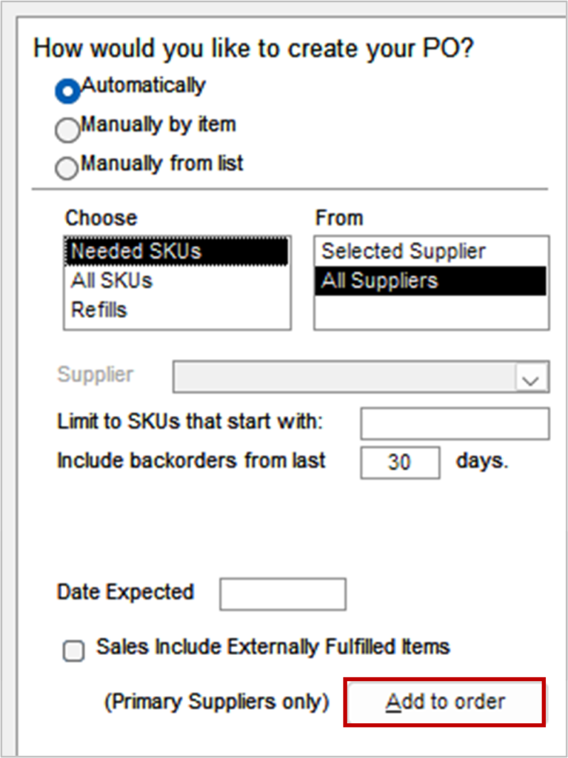Click the "Include backorders from last" text
The width and height of the screenshot is (568, 758).
pyautogui.click(x=190, y=460)
